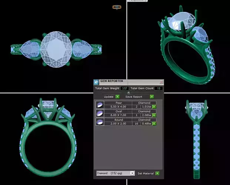
Task: Click the 0.48tw weight cell
Action: [x=146, y=124]
